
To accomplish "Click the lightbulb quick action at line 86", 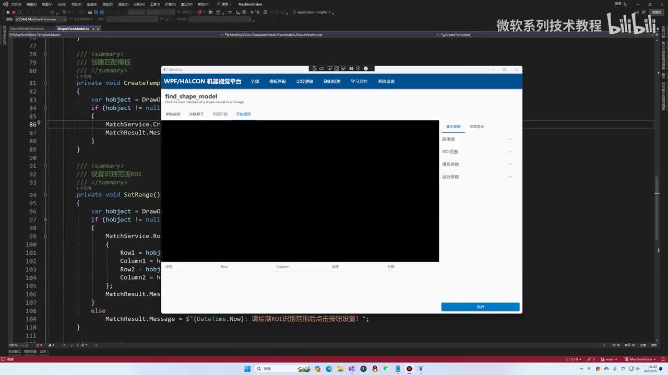I will click(x=39, y=123).
